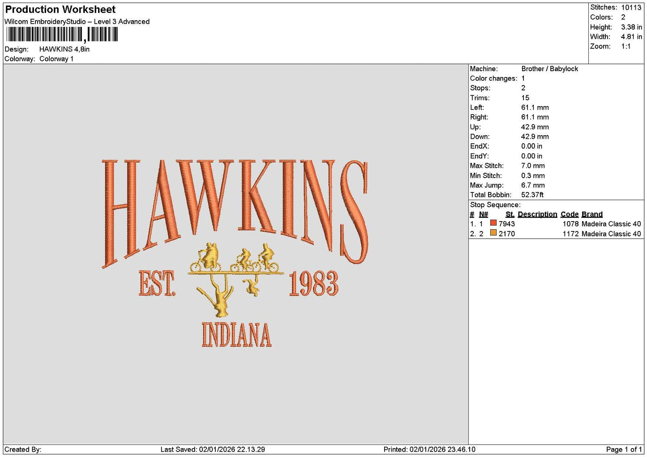Screen dimensions: 647x457
Task: Click the orange-red 7943 thread color swatch
Action: tap(493, 223)
